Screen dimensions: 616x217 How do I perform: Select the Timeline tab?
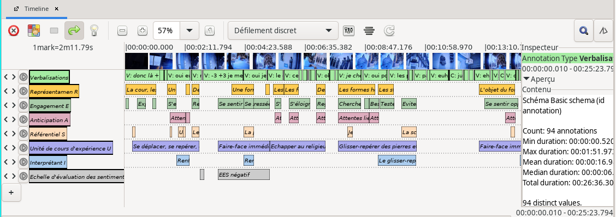coord(37,9)
